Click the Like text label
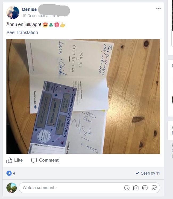The height and width of the screenshot is (199, 173). tap(18, 160)
